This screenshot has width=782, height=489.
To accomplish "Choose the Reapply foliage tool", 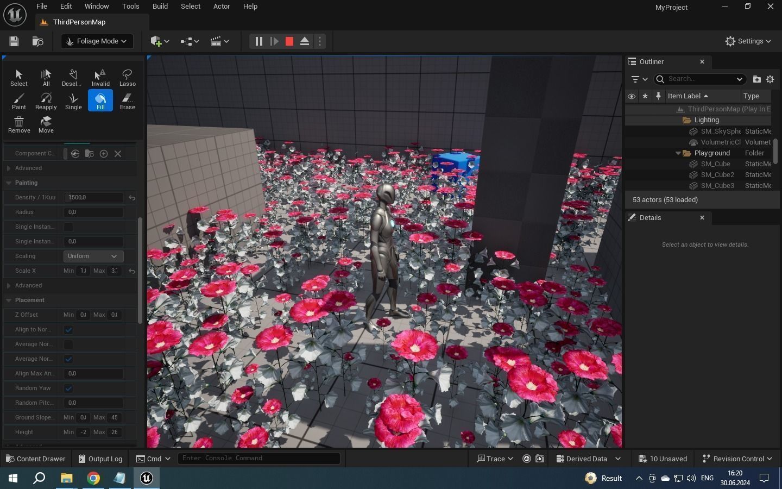I will 46,101.
